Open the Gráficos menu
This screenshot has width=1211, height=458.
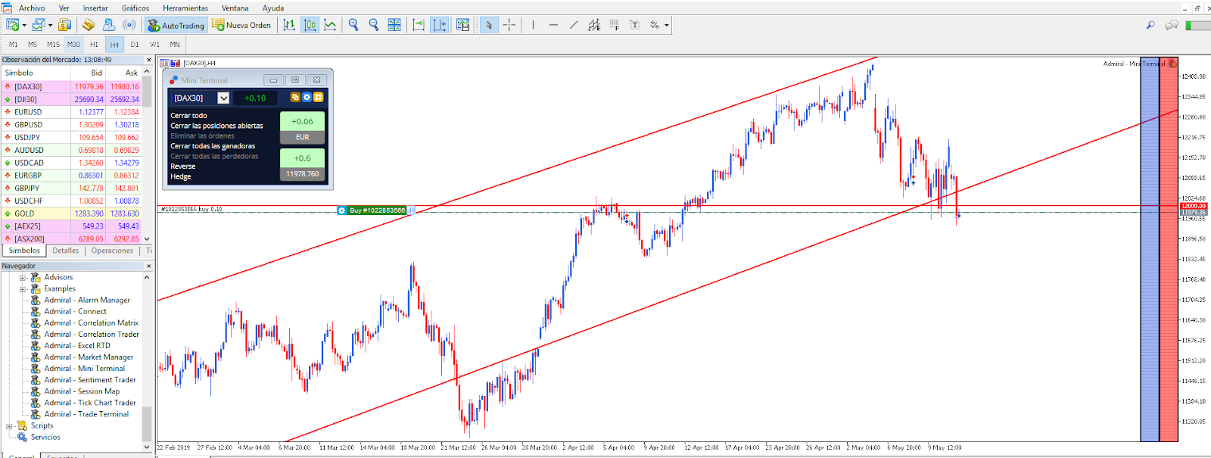click(x=135, y=8)
